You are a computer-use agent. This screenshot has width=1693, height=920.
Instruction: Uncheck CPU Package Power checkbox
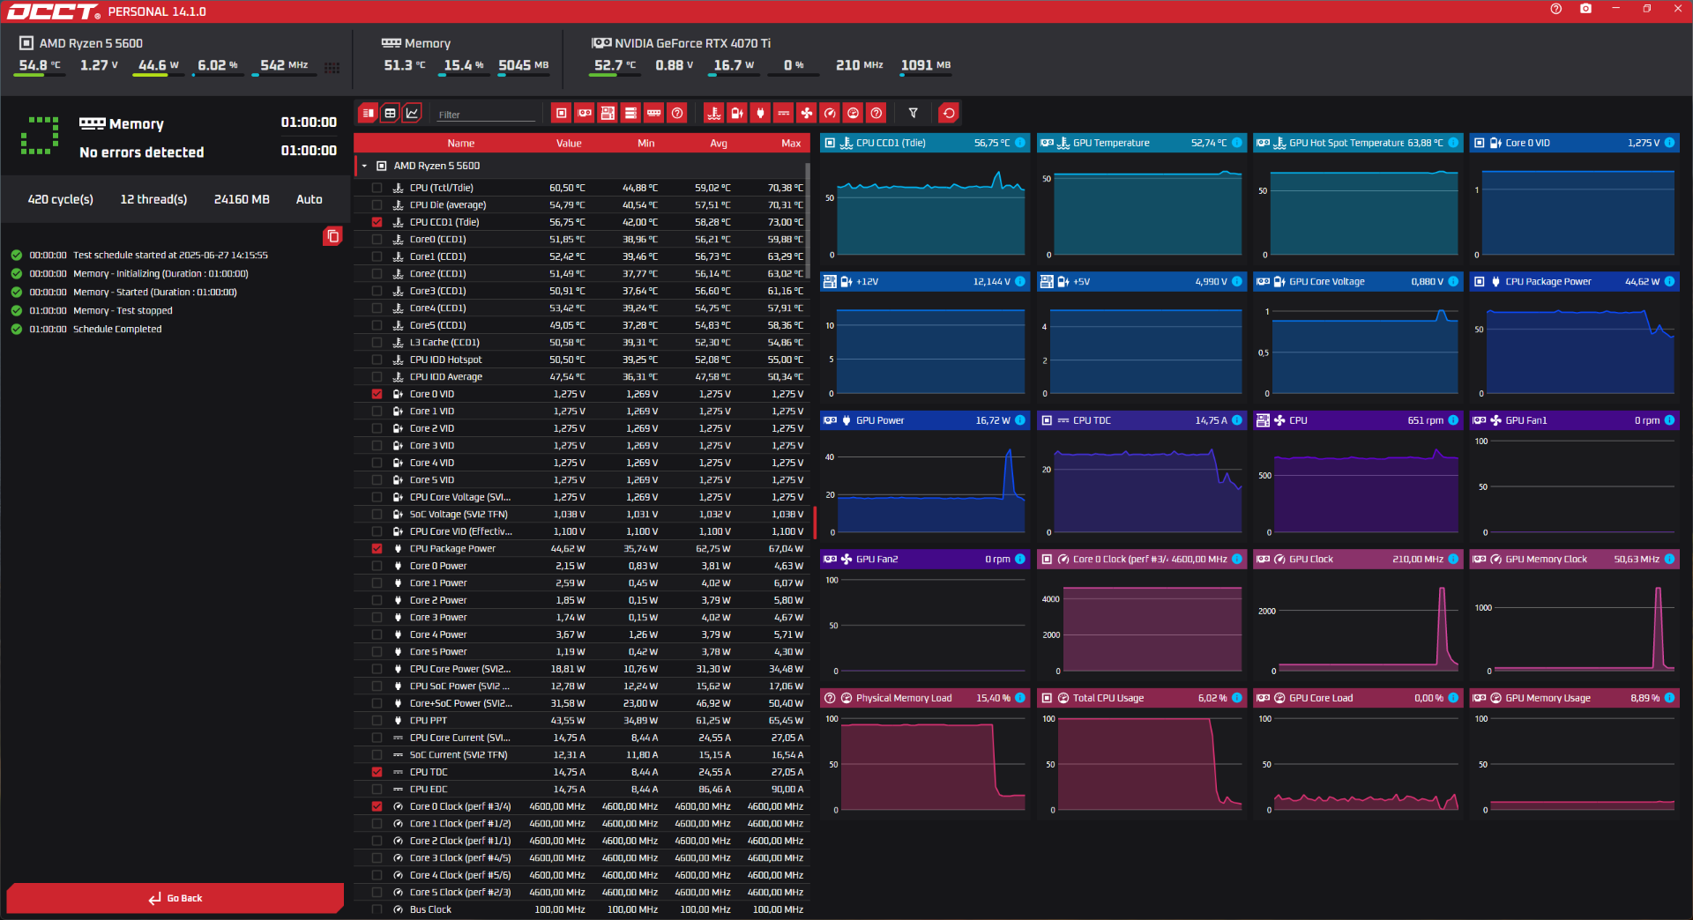click(x=377, y=548)
